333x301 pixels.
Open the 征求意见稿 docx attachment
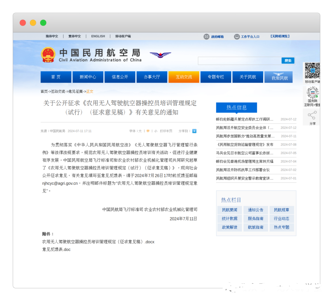98,242
